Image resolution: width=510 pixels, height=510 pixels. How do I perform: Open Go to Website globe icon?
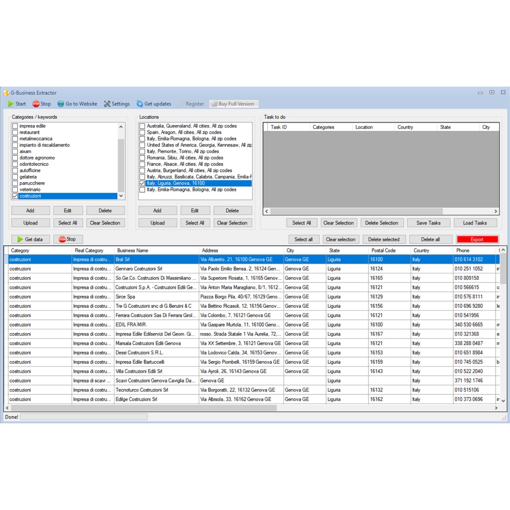tap(61, 104)
